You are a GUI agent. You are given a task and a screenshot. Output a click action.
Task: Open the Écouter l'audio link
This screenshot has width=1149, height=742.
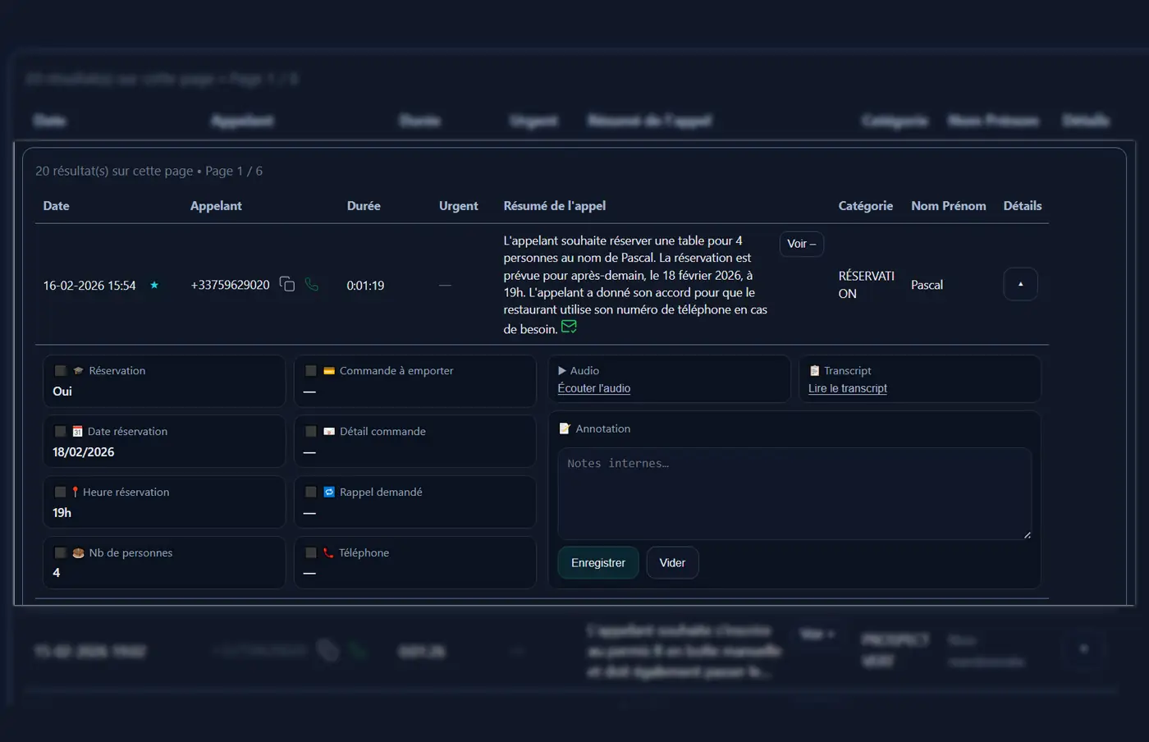pyautogui.click(x=593, y=388)
